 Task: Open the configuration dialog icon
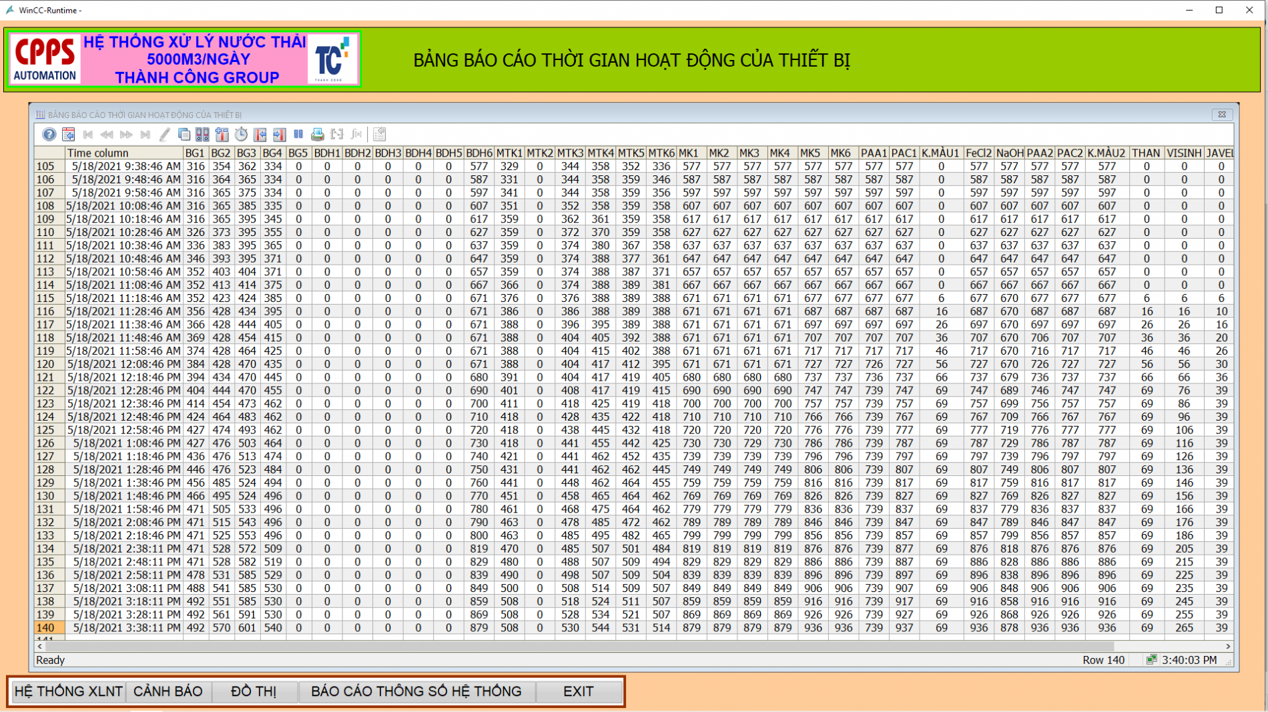pyautogui.click(x=68, y=135)
